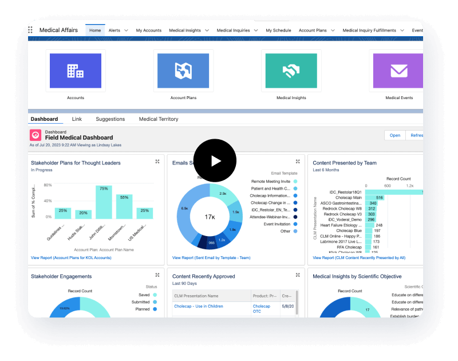Screen dimensions: 458x361
Task: Play the video overlay
Action: click(x=215, y=161)
